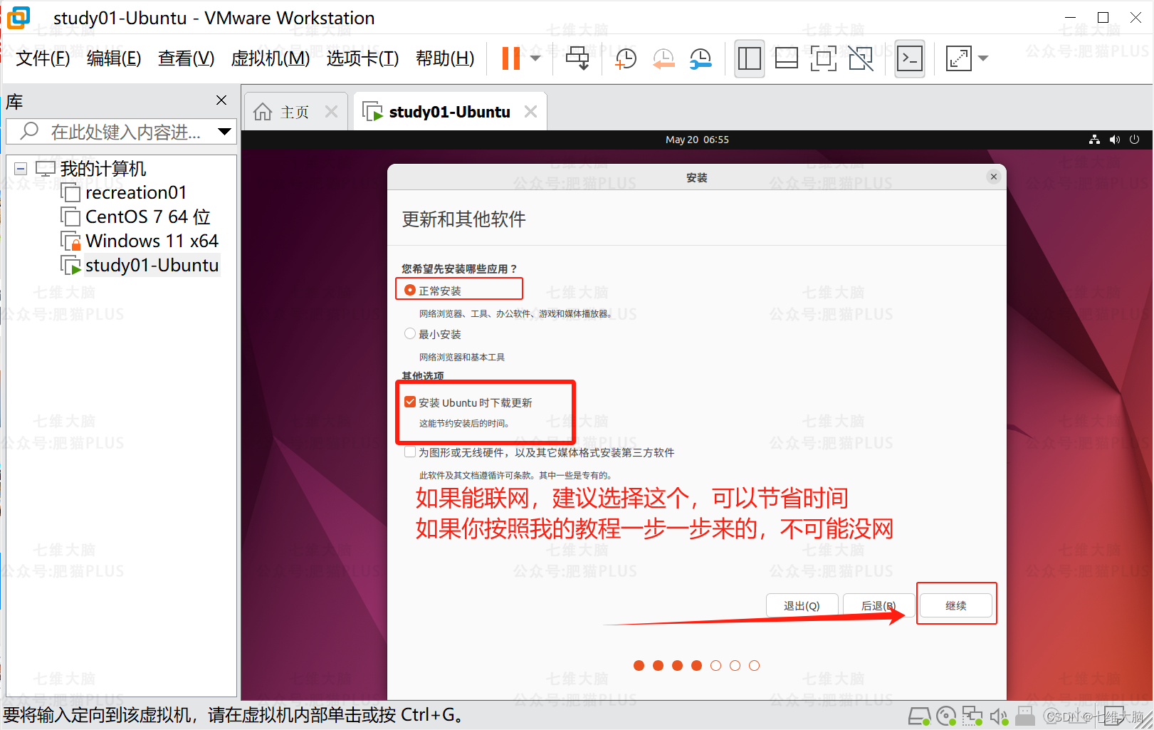Screen dimensions: 1154x730
Task: Select the 最小安装 radio button
Action: click(x=410, y=333)
